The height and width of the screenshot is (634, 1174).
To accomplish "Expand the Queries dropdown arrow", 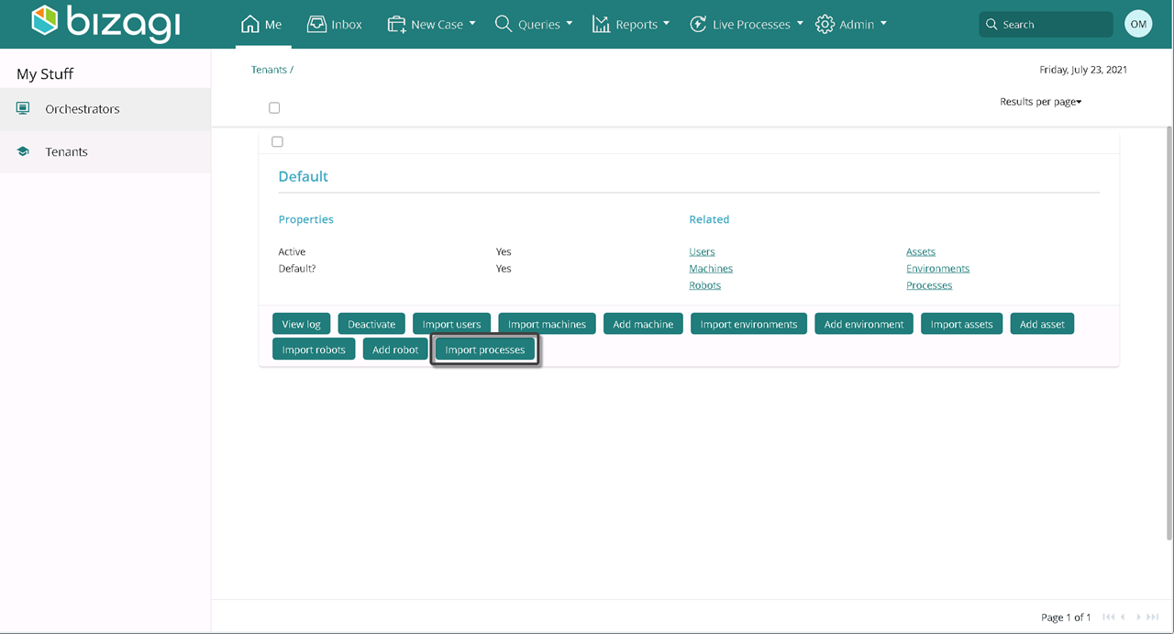I will pos(570,24).
